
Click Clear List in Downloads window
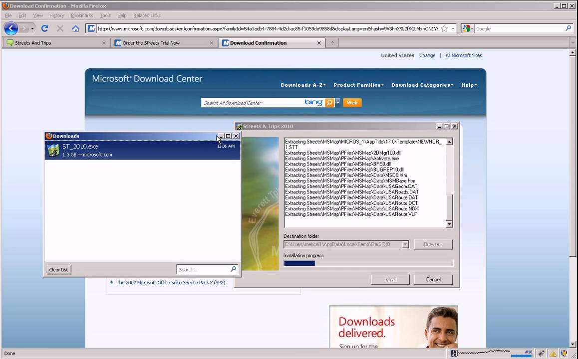(58, 270)
